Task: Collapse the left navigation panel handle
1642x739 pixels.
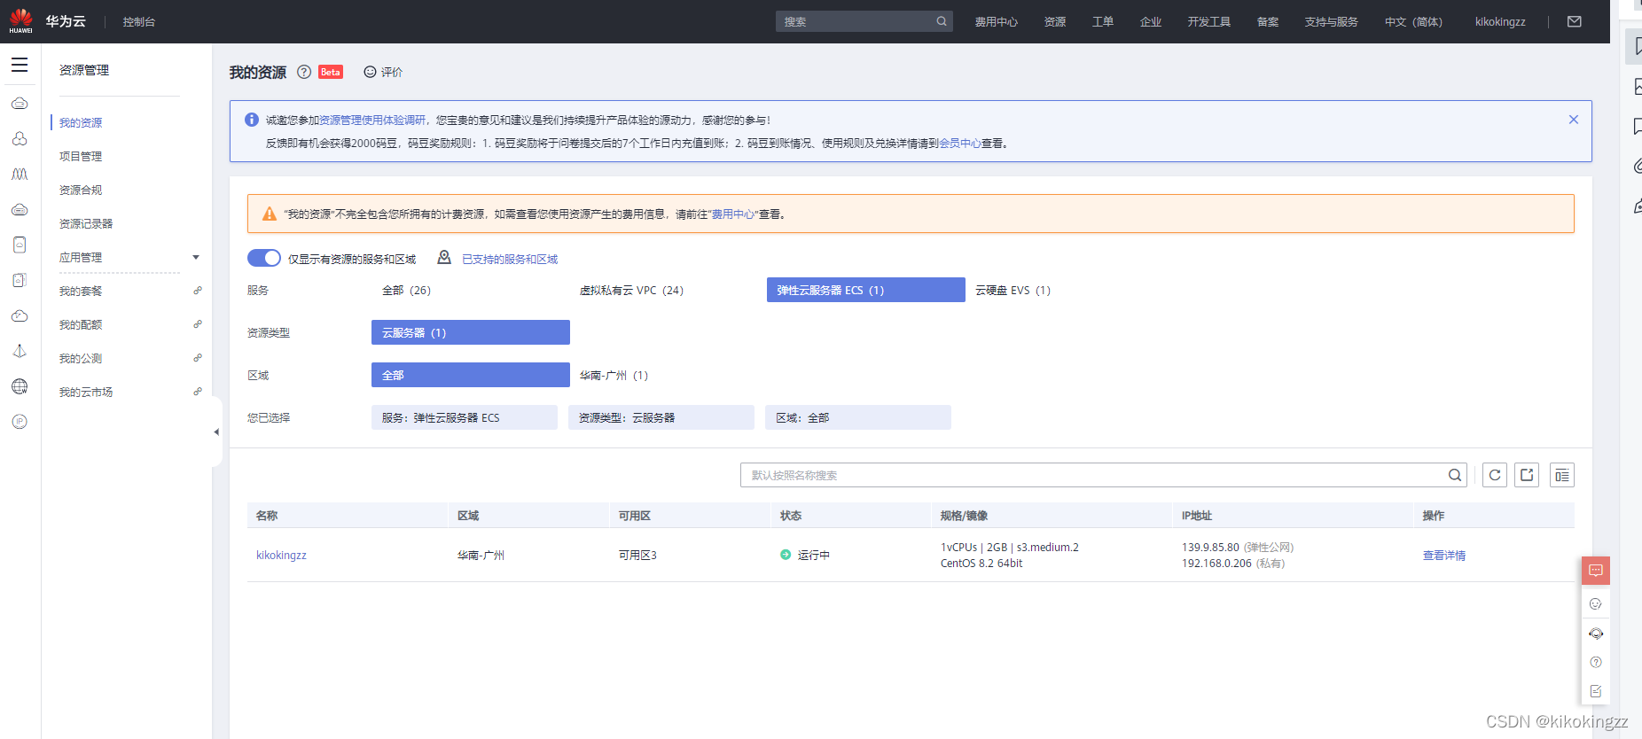Action: tap(216, 432)
